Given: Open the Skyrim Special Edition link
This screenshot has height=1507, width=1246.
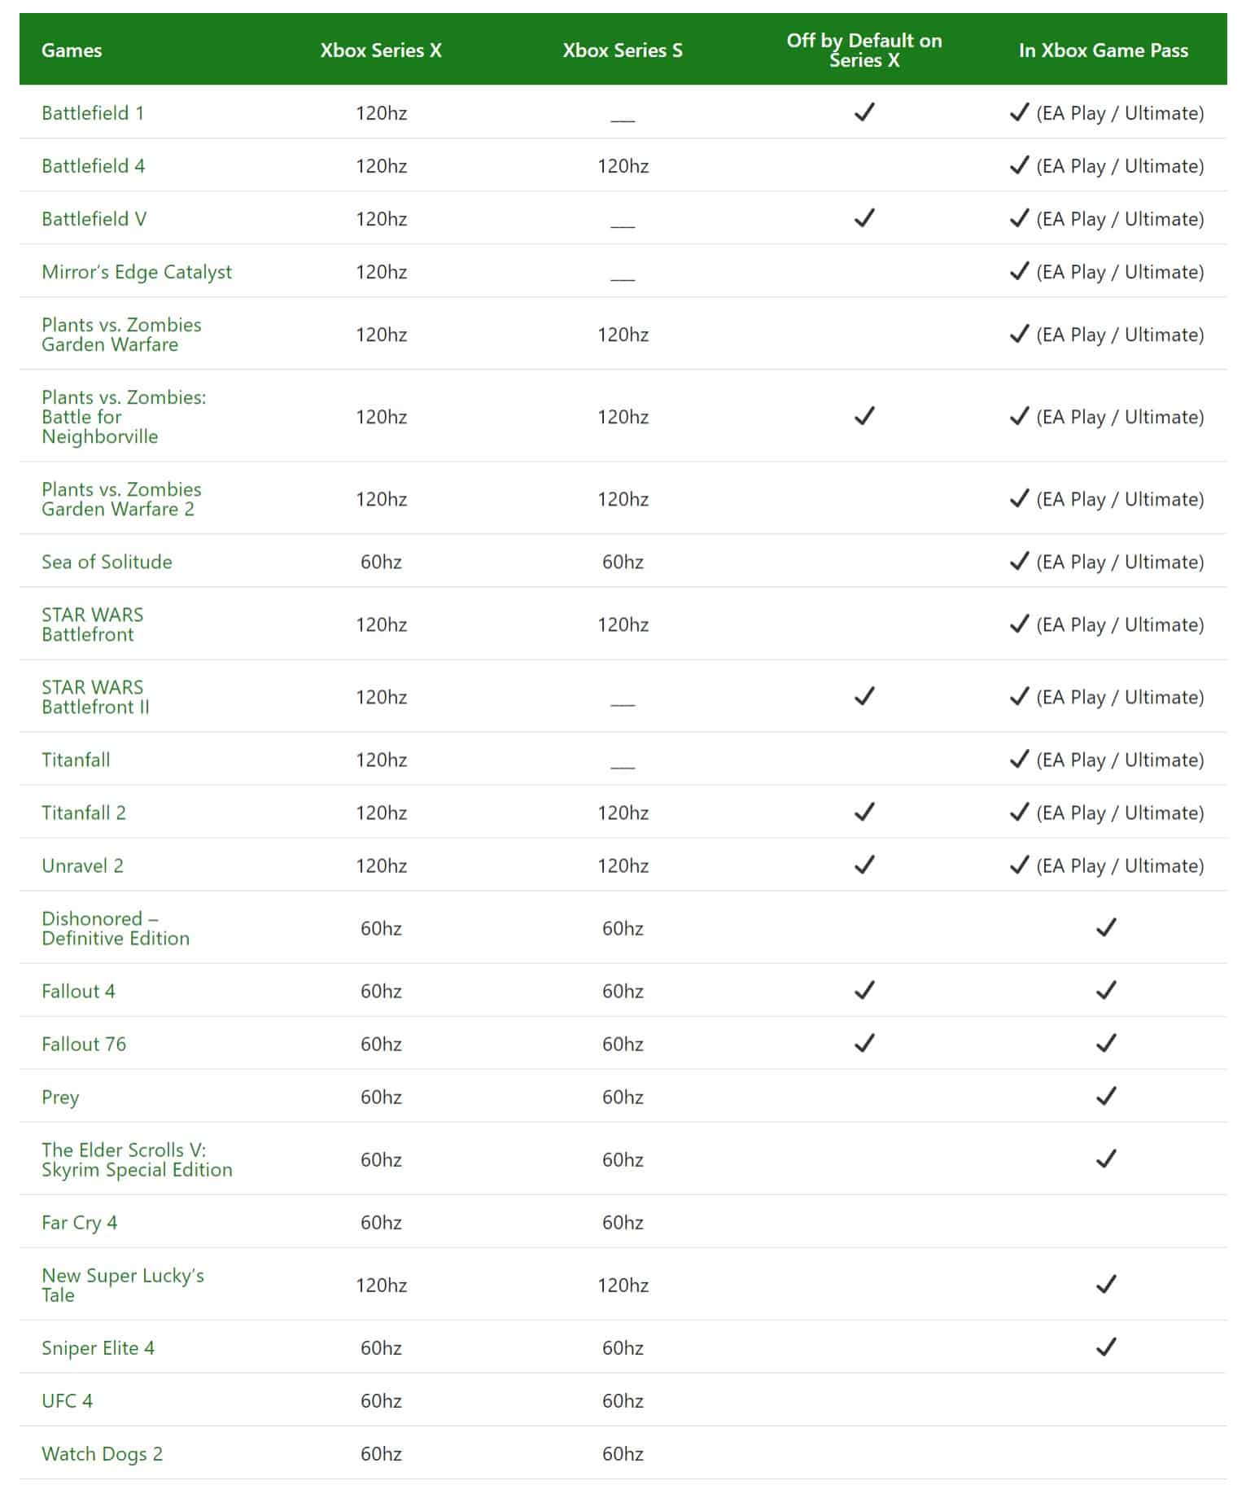Looking at the screenshot, I should tap(137, 1160).
